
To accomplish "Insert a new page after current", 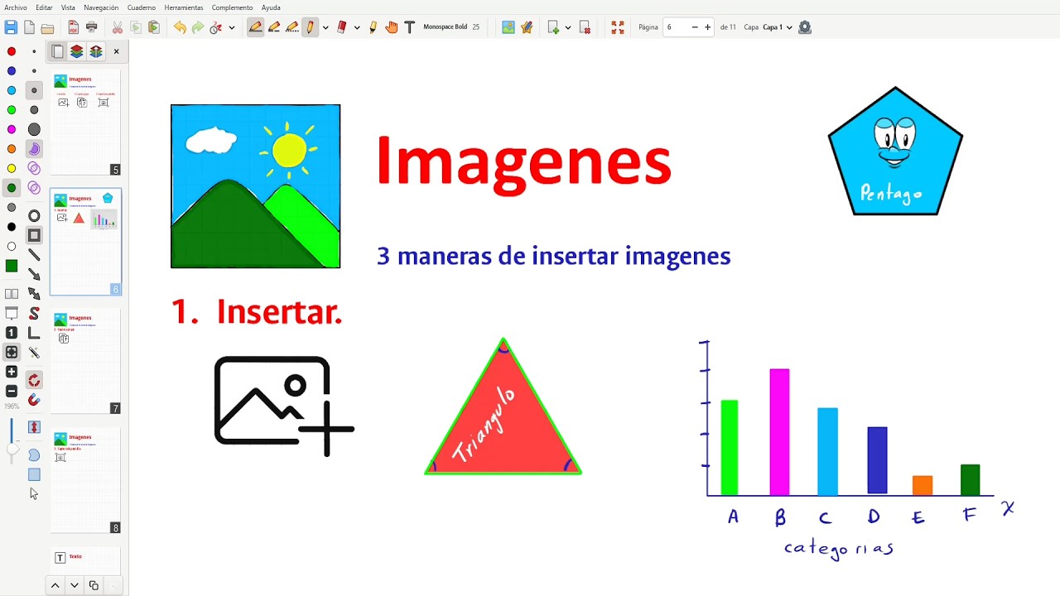I will [553, 27].
